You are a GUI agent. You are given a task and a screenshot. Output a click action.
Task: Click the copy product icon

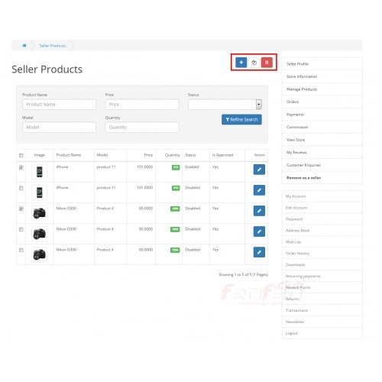(254, 63)
